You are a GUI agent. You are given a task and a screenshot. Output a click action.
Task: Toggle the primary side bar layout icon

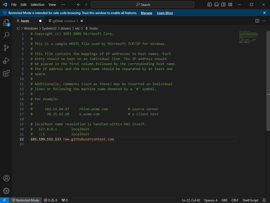pos(210,5)
